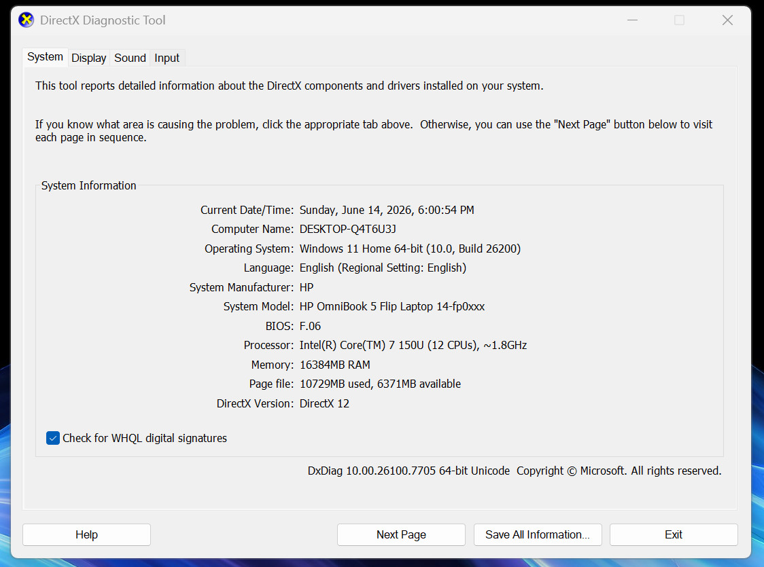Open the Input tab
The height and width of the screenshot is (567, 764).
click(x=167, y=58)
